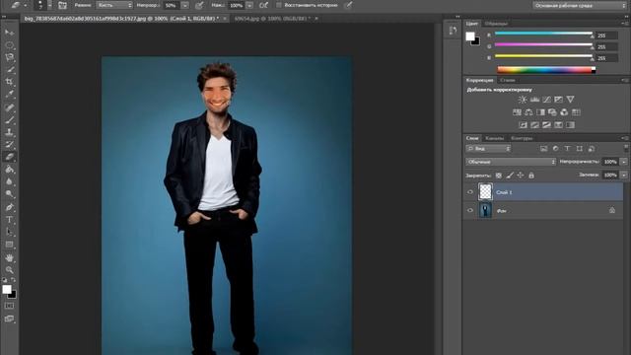The height and width of the screenshot is (355, 631).
Task: Select the Paint Bucket tool
Action: click(x=9, y=170)
